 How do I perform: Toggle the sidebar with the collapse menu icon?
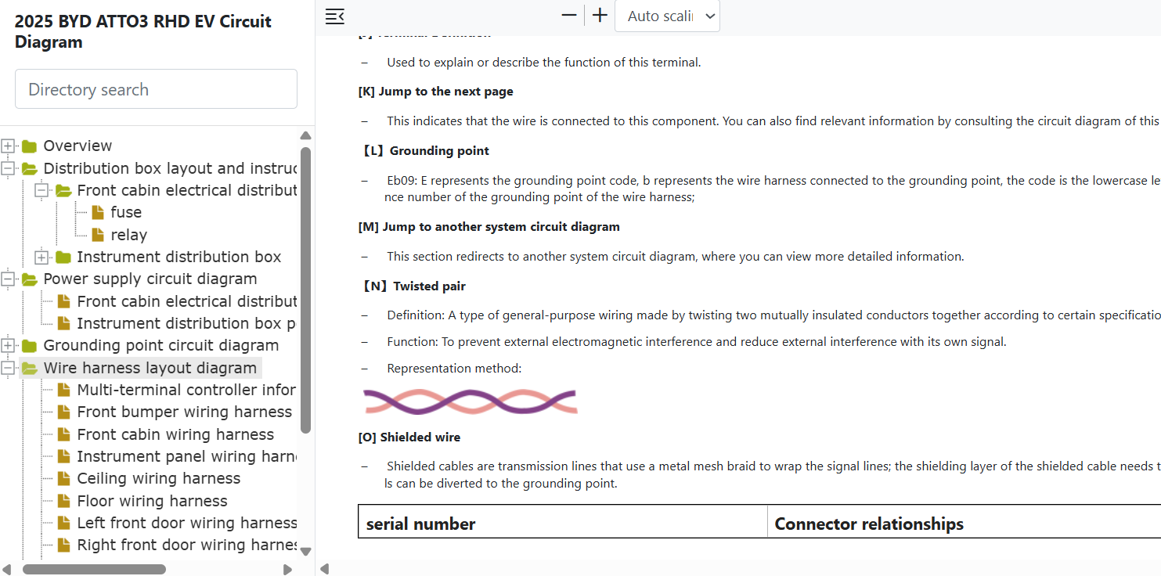[334, 16]
